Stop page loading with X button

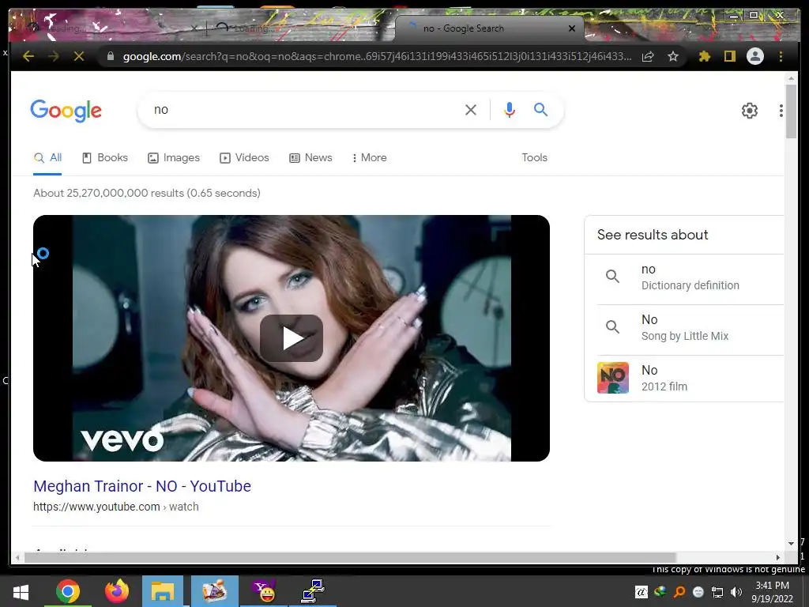[x=79, y=56]
